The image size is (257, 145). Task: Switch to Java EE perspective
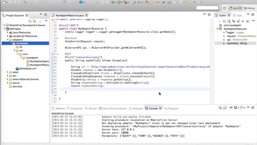pyautogui.click(x=235, y=8)
